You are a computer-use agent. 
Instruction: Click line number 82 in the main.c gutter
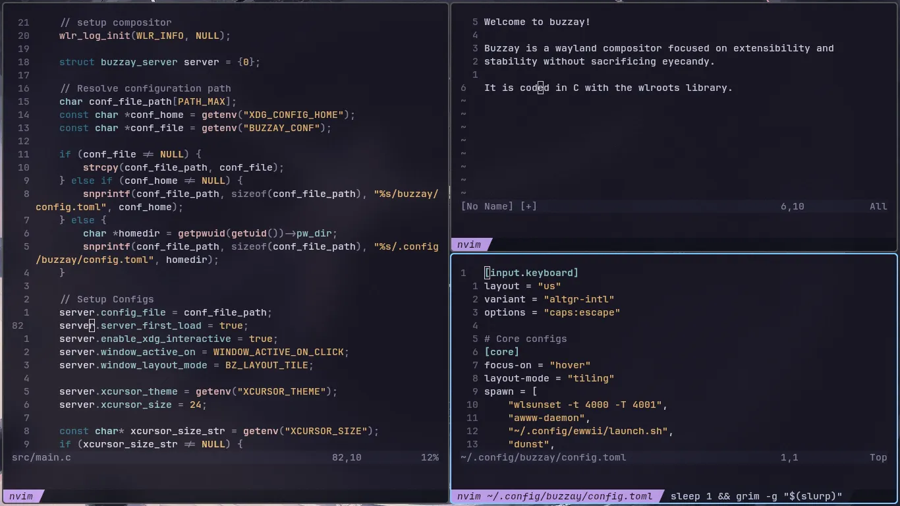pyautogui.click(x=18, y=325)
